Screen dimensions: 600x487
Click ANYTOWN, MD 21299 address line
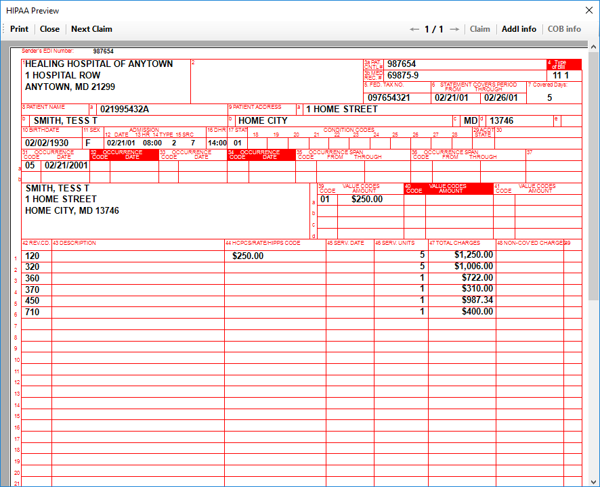tap(70, 87)
